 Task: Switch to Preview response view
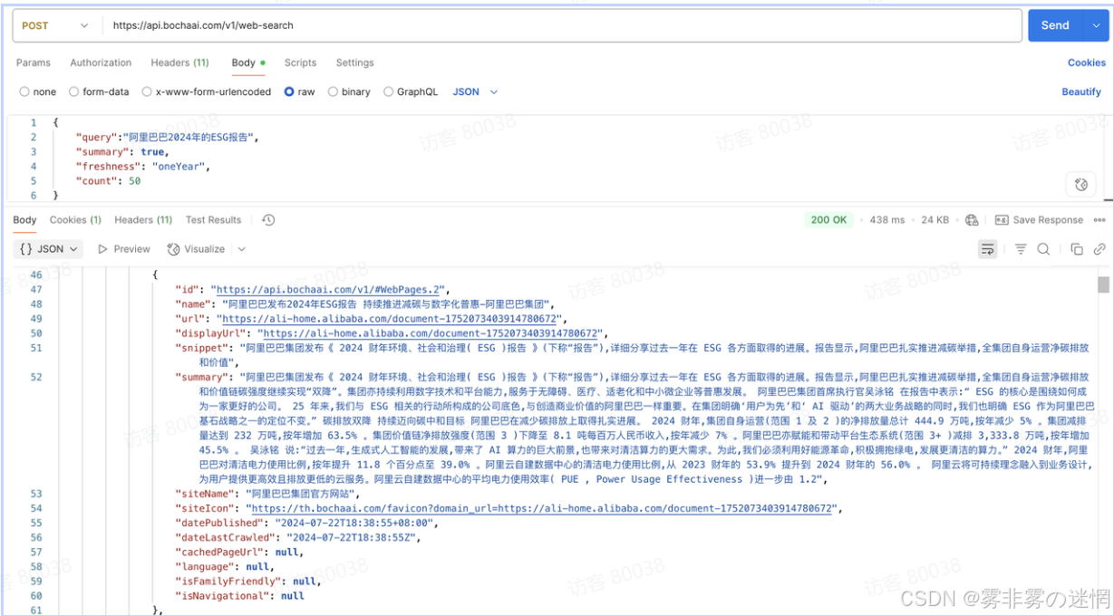tap(124, 249)
